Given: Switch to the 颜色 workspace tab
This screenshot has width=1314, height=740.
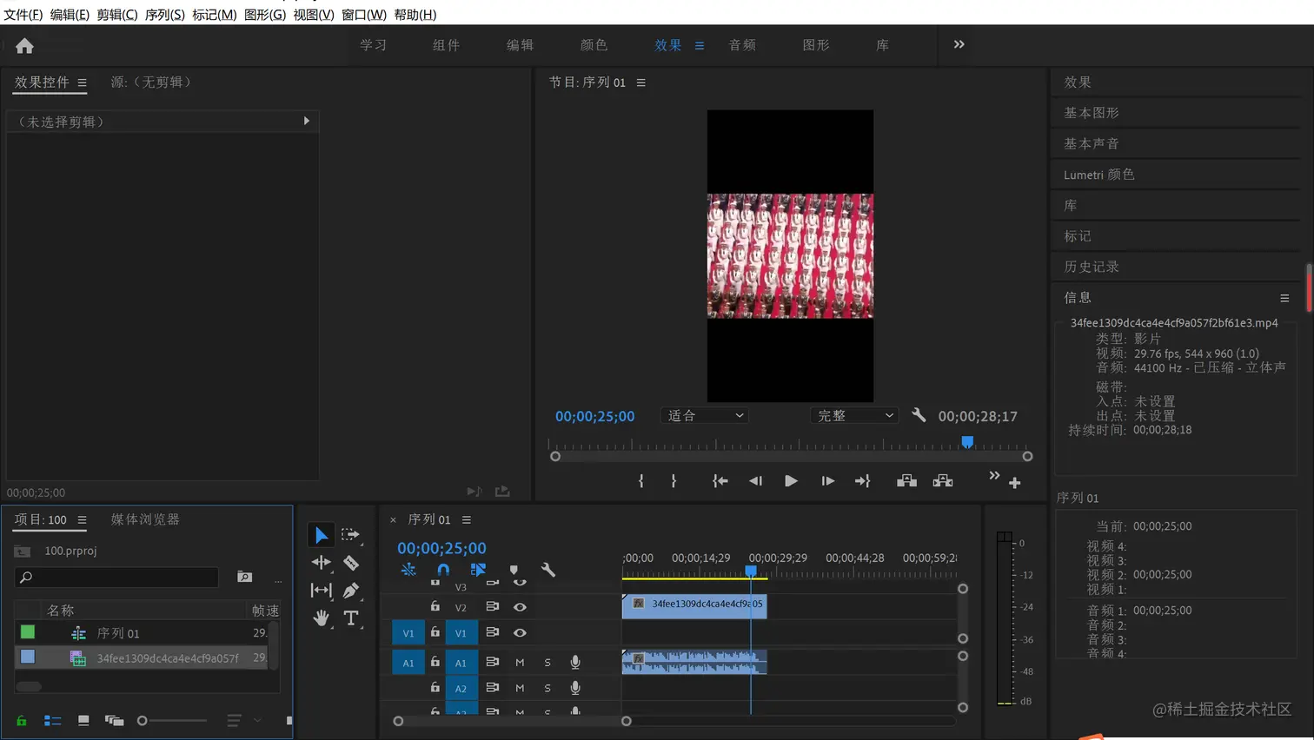Looking at the screenshot, I should click(594, 45).
